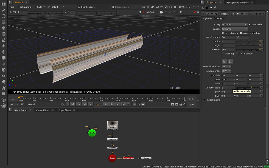Click the rotate x input field

pos(229,79)
